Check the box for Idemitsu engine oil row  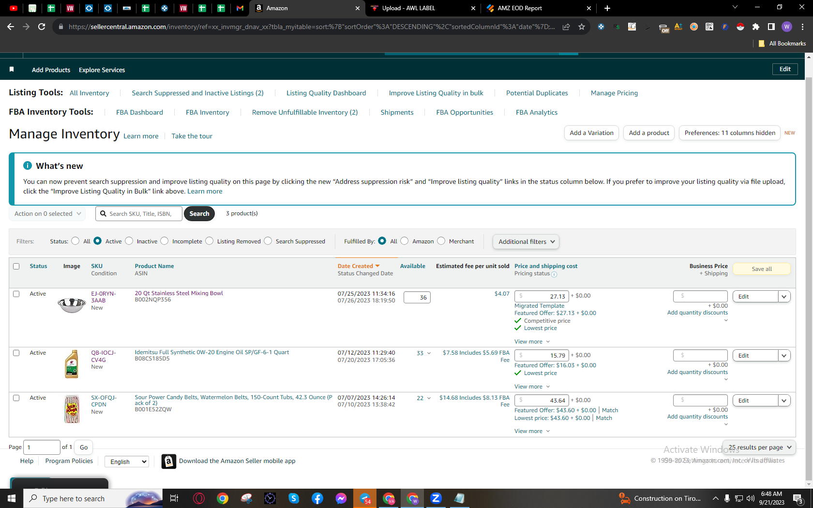pyautogui.click(x=16, y=353)
